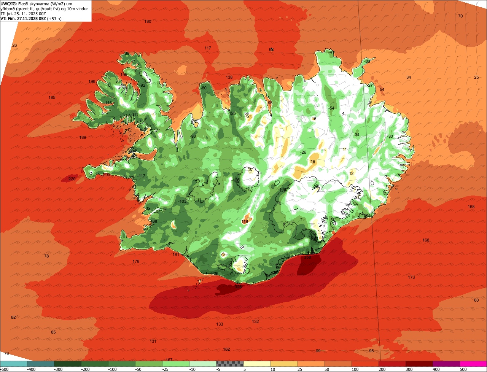The height and width of the screenshot is (372, 487).
Task: Click the legend swatch between -500 and -400
Action: (14, 364)
